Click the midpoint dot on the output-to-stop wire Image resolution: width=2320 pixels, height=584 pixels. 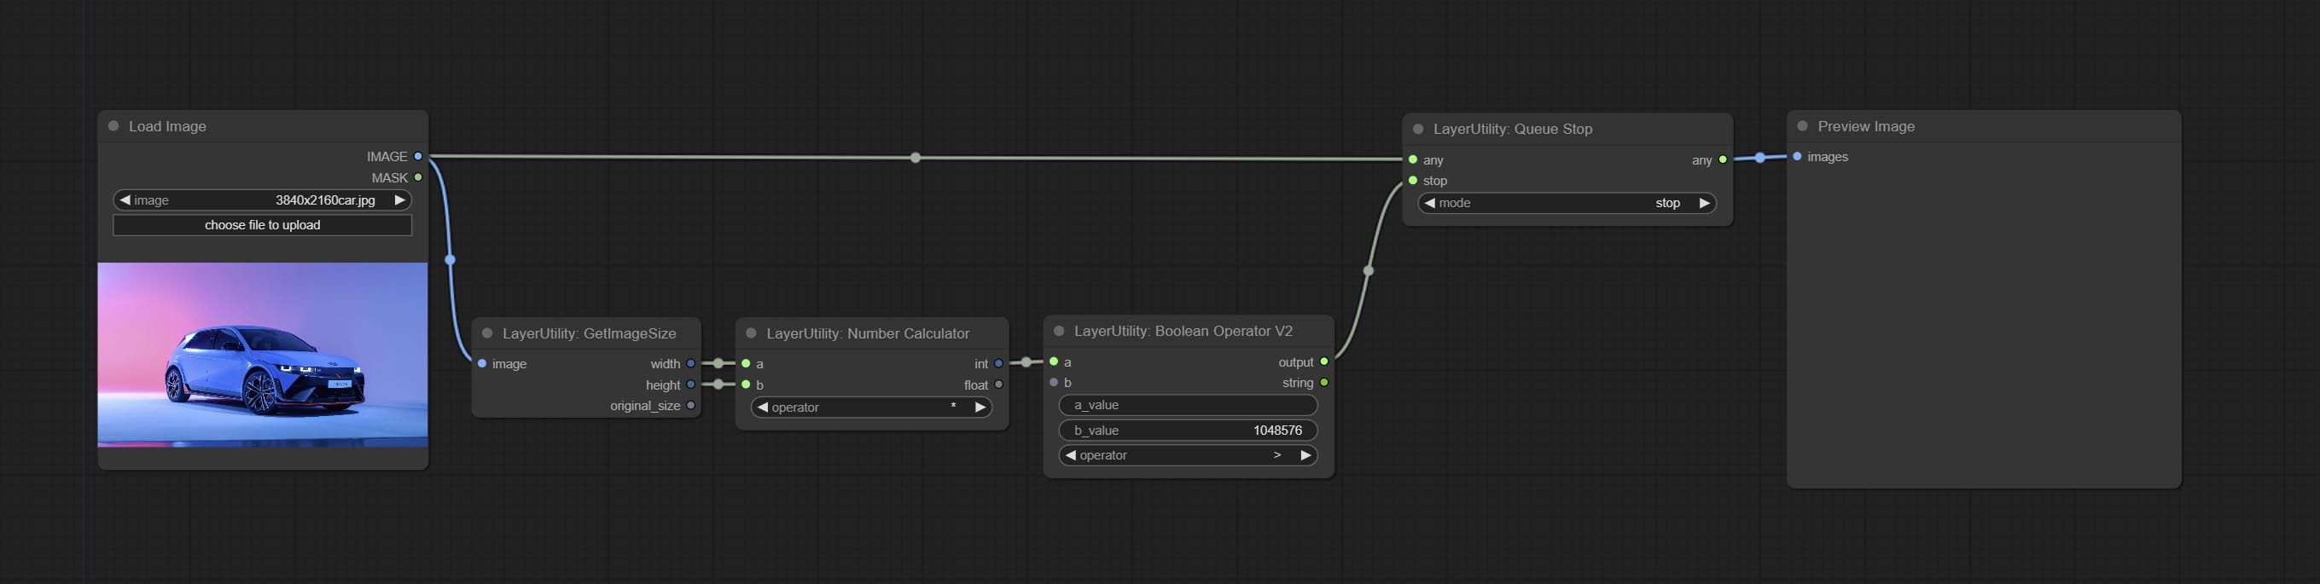point(1369,271)
